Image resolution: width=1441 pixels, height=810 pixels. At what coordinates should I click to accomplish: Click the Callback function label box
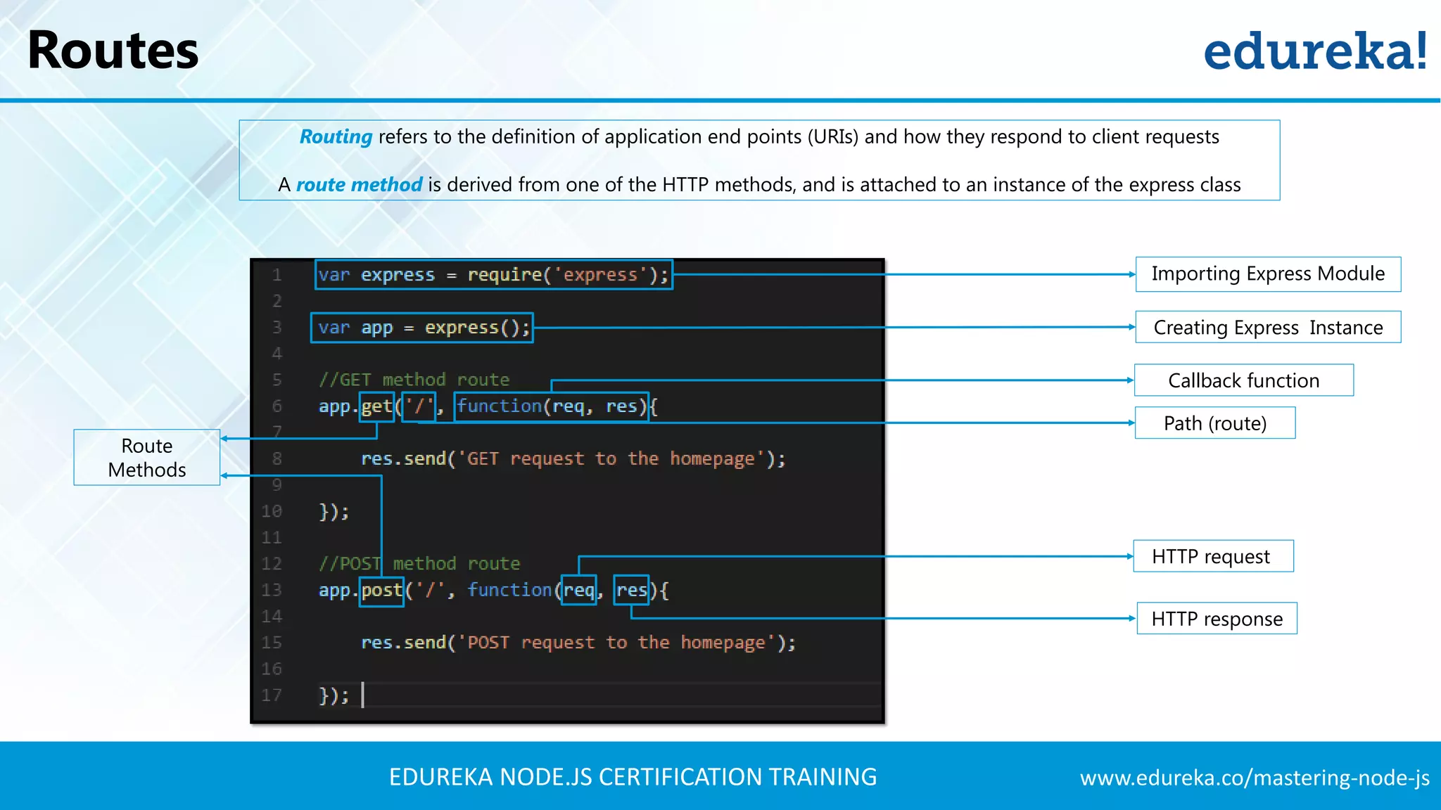[1243, 380]
